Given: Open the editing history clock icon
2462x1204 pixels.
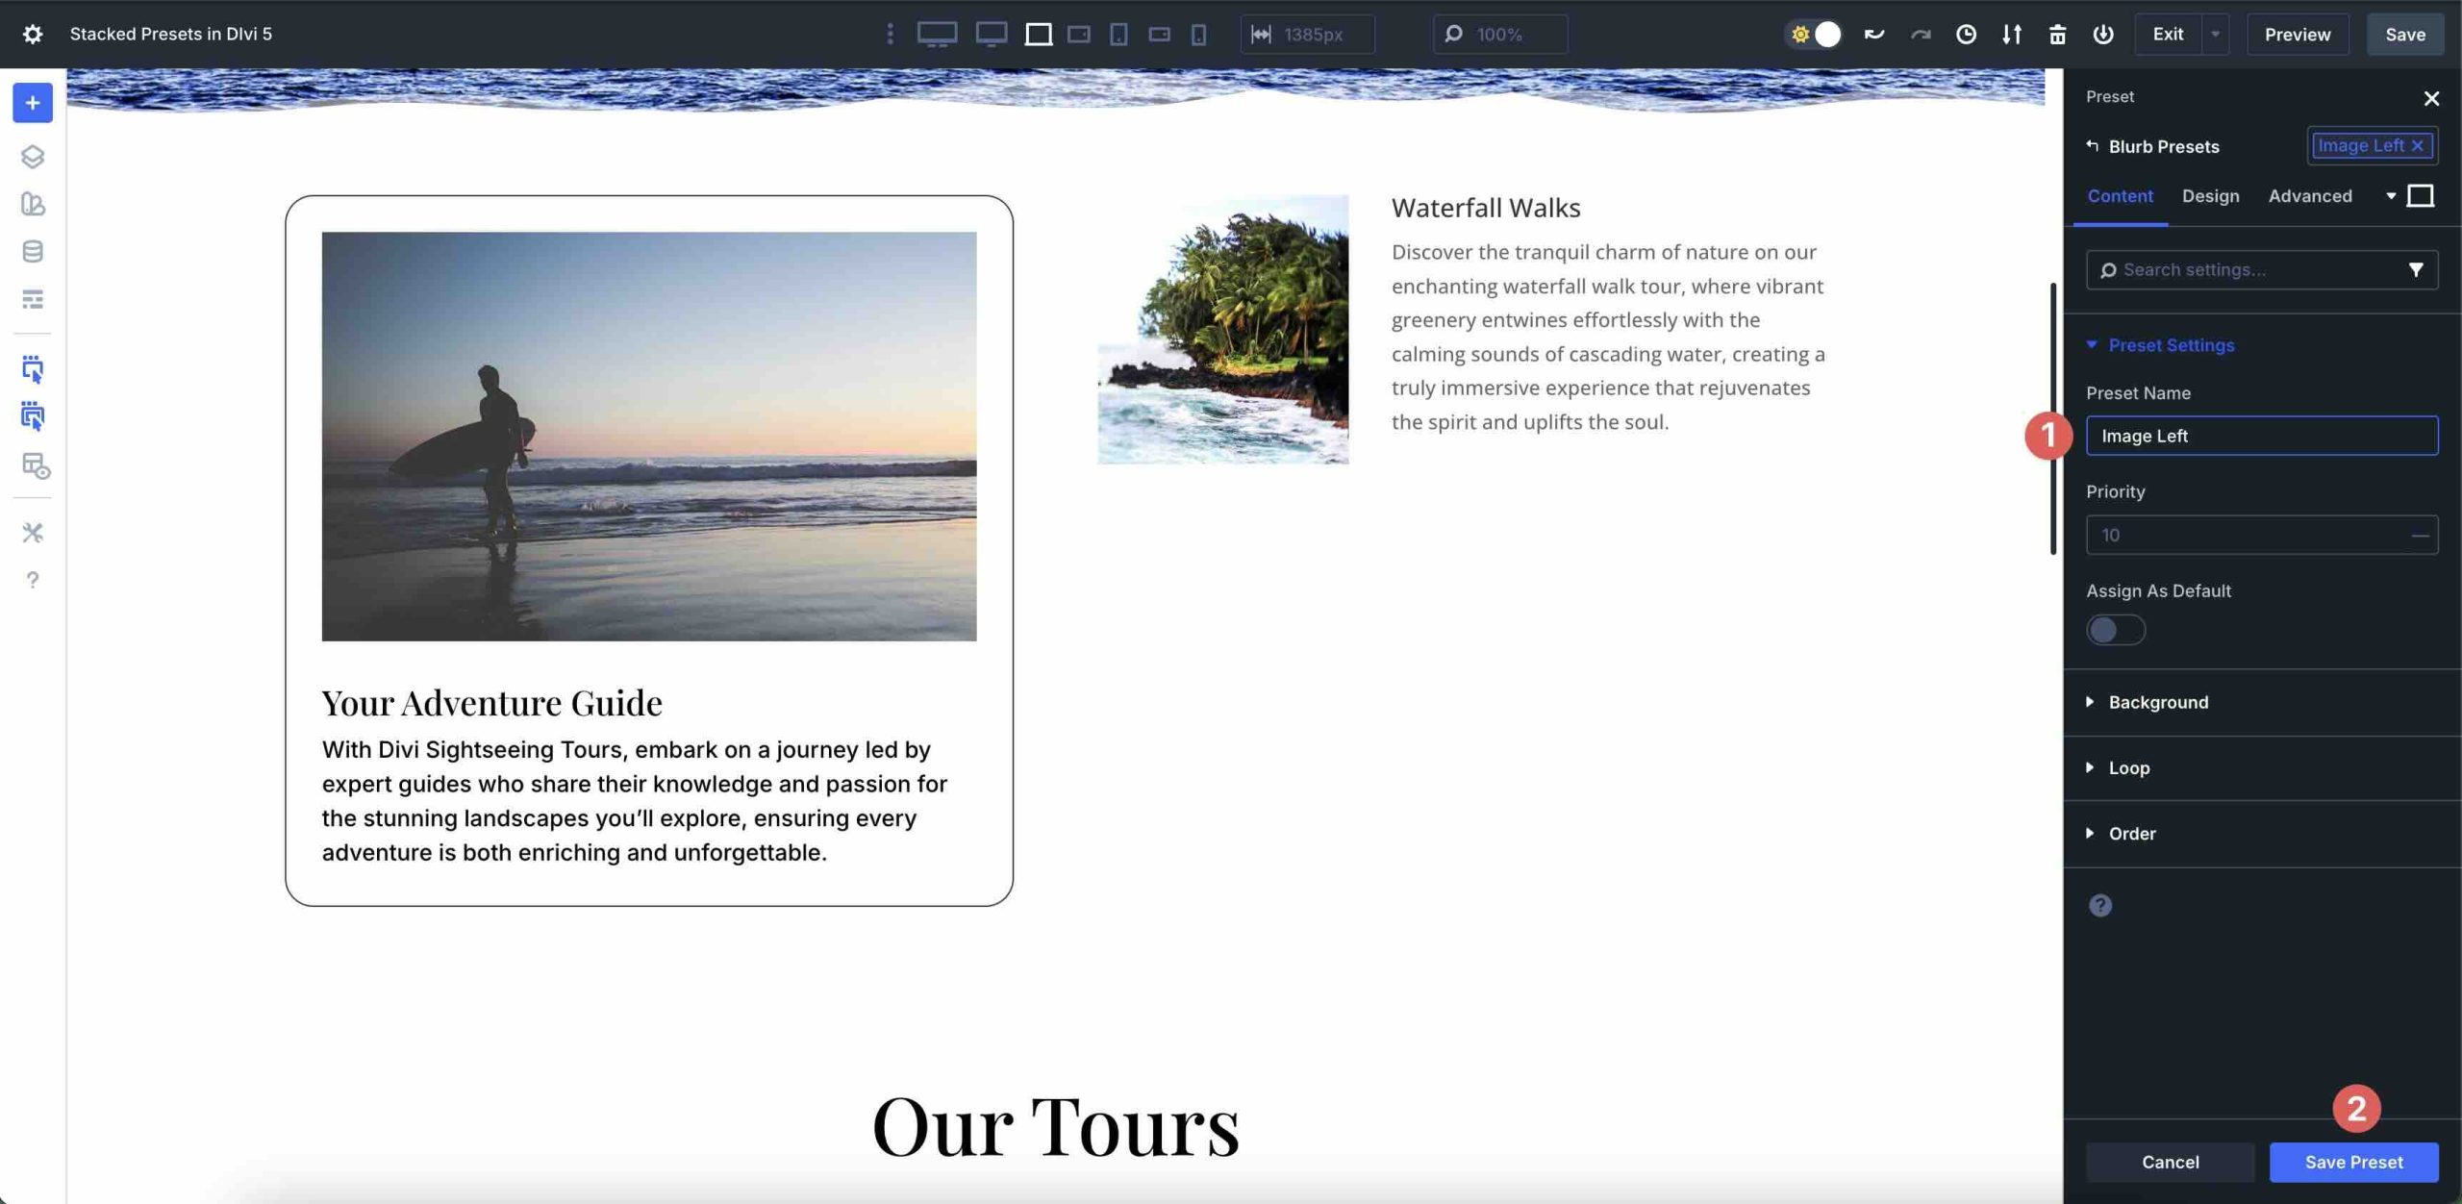Looking at the screenshot, I should pyautogui.click(x=1965, y=34).
